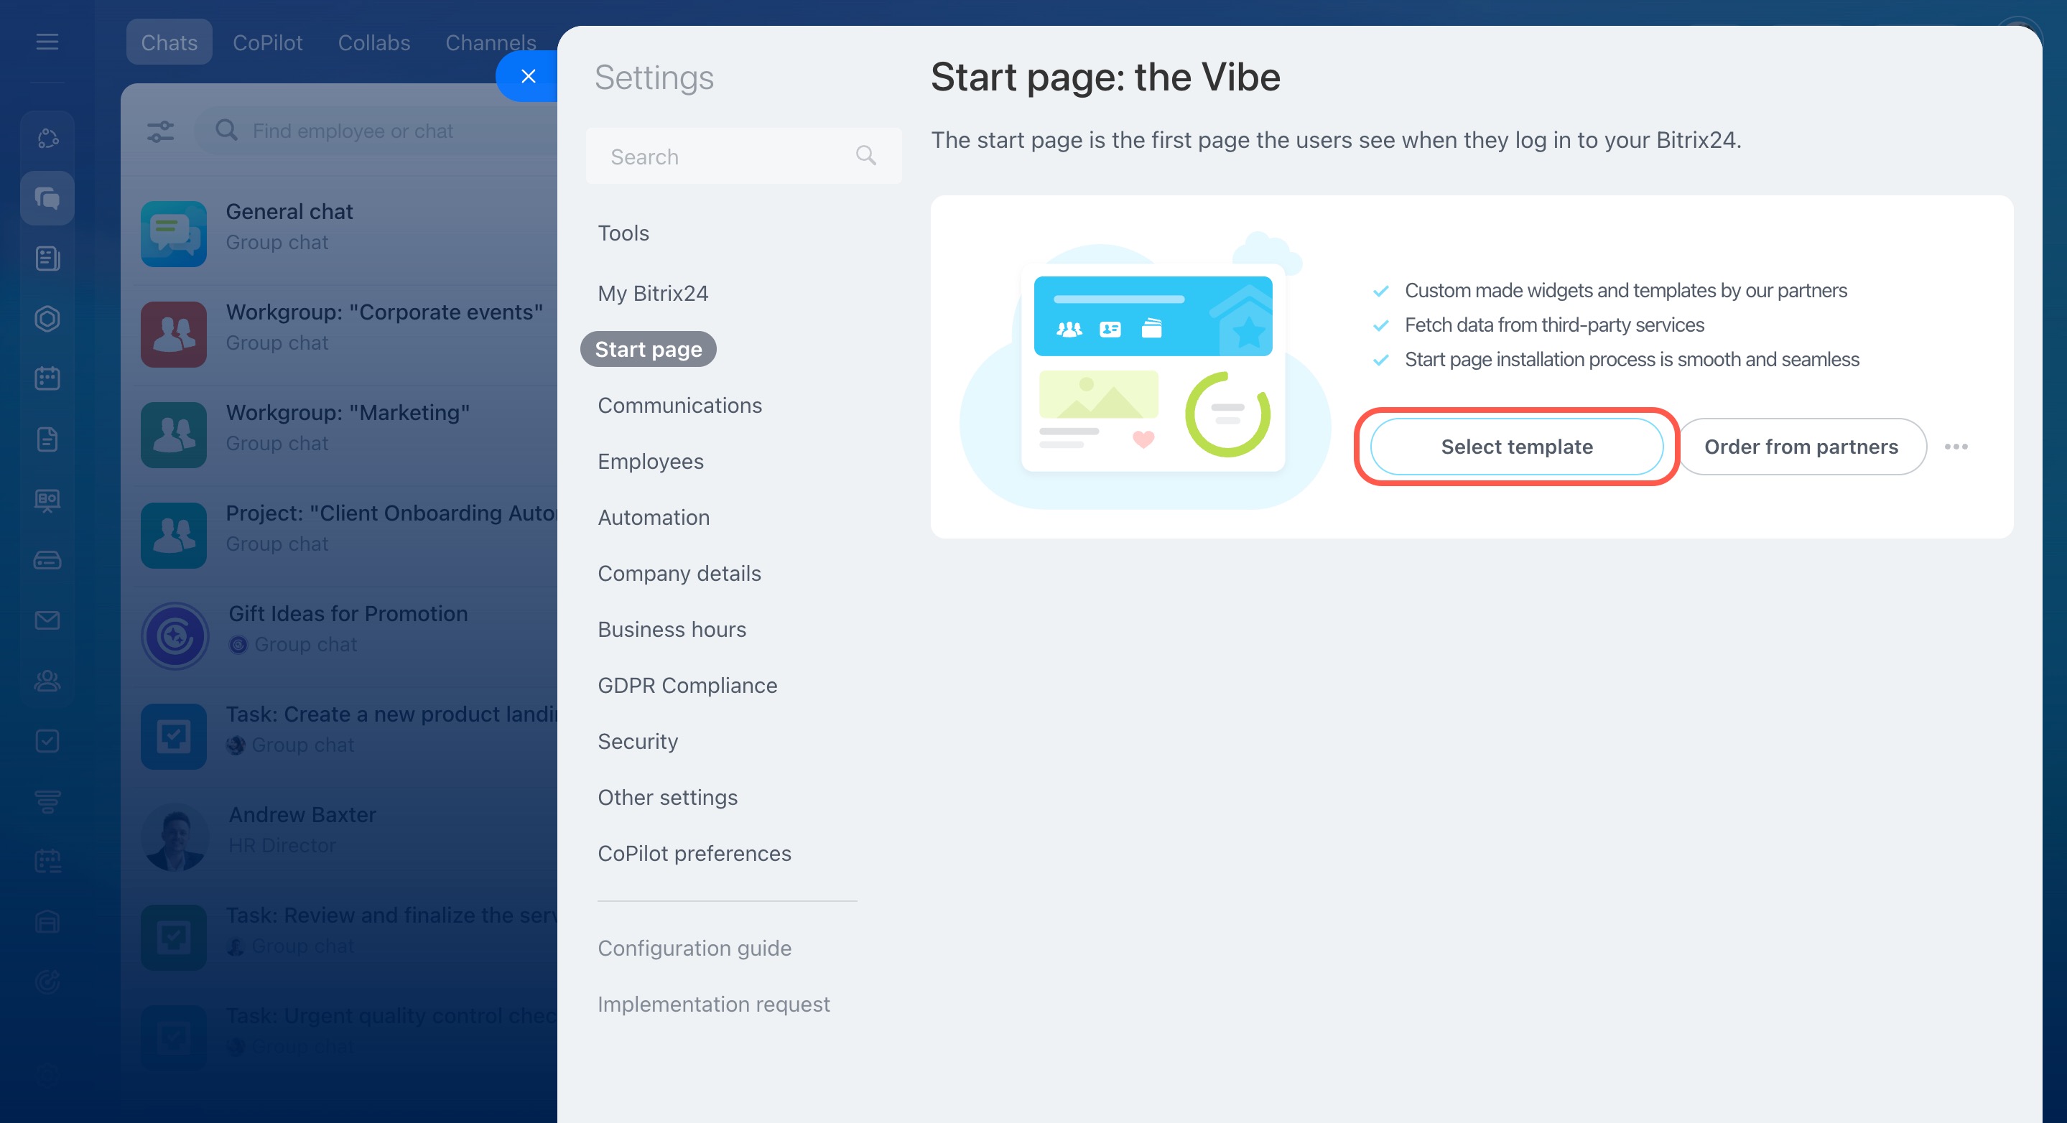Click the Corporate events workgroup avatar
Screen dimensions: 2067x1123
(174, 335)
